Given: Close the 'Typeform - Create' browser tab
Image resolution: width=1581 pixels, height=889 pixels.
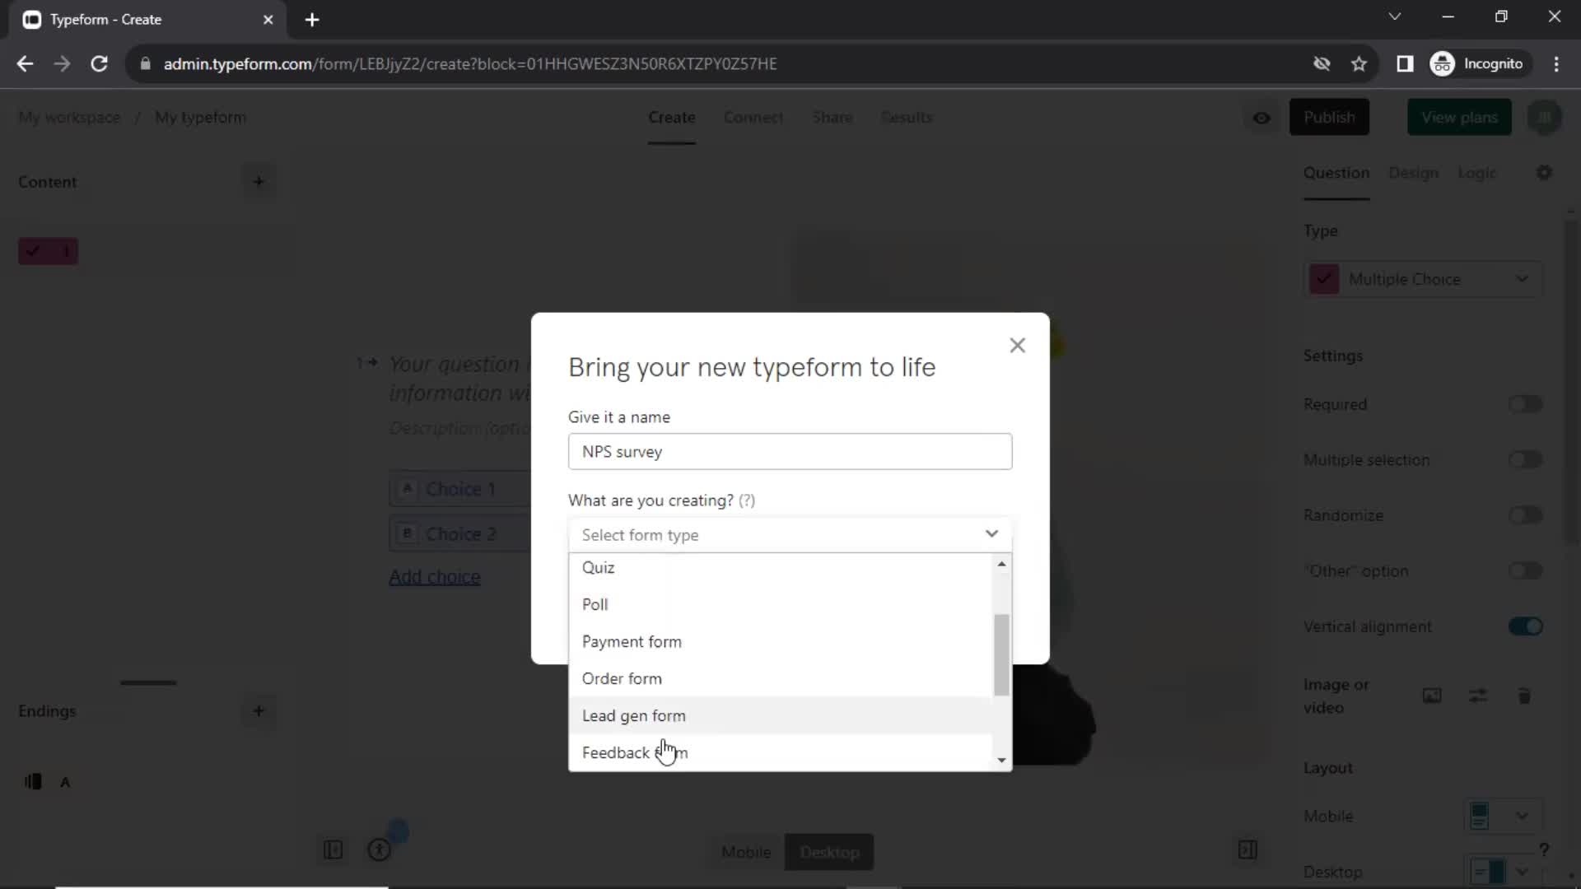Looking at the screenshot, I should (268, 20).
